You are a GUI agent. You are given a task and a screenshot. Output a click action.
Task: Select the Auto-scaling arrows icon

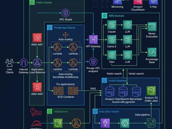pos(65,35)
